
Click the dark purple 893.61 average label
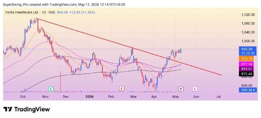point(246,69)
